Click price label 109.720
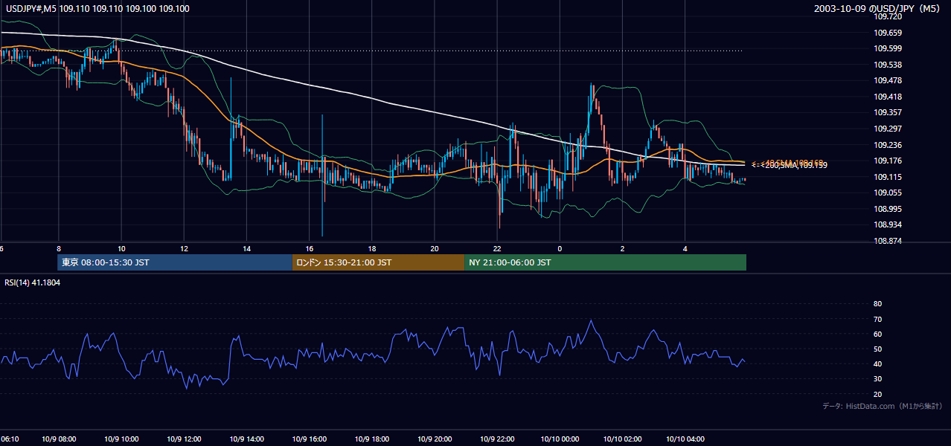The image size is (951, 446). tap(888, 16)
